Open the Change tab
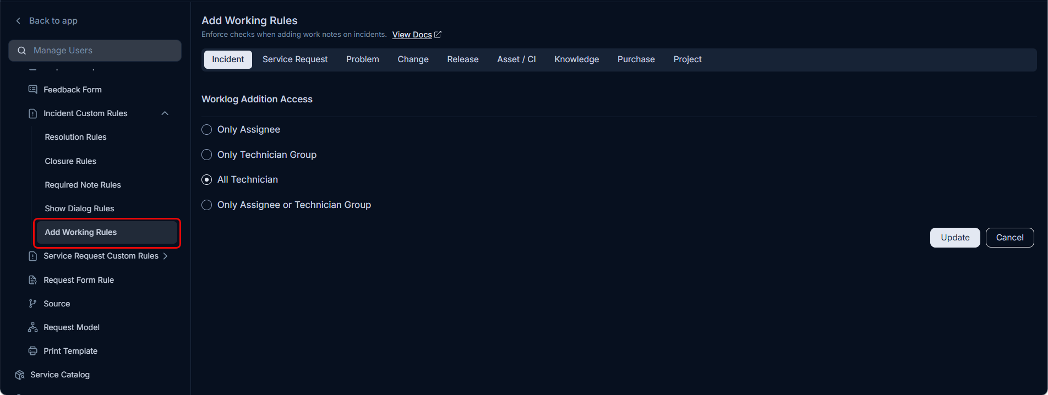Screen dimensions: 1048x395 pos(413,59)
